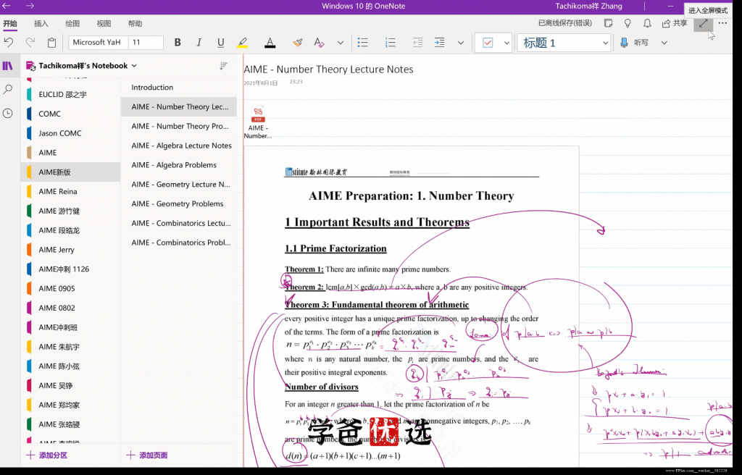Click the page date 2021年8月1日

[x=261, y=83]
